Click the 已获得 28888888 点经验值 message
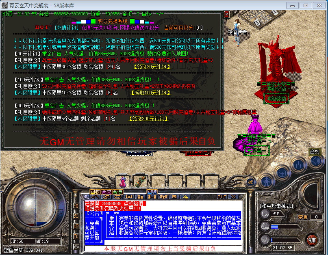Viewport: 328px width, 255px height. pos(115,203)
